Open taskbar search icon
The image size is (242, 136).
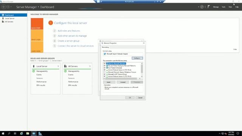pos(9,133)
